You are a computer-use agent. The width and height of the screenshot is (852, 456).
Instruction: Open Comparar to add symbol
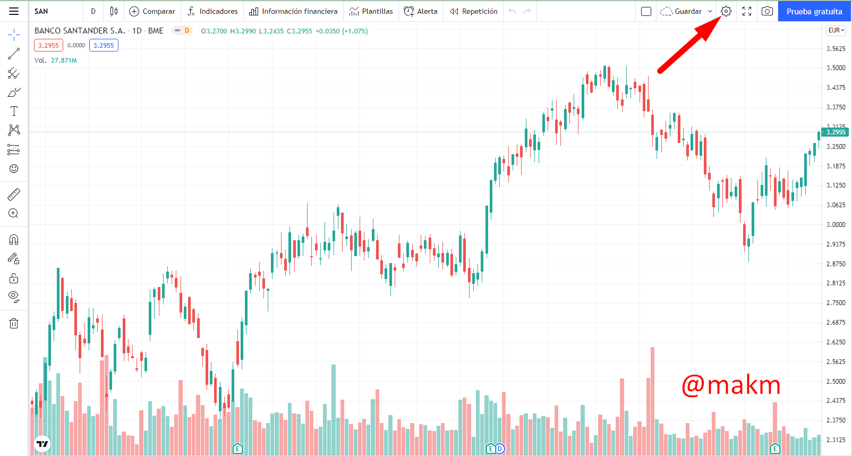(x=152, y=11)
